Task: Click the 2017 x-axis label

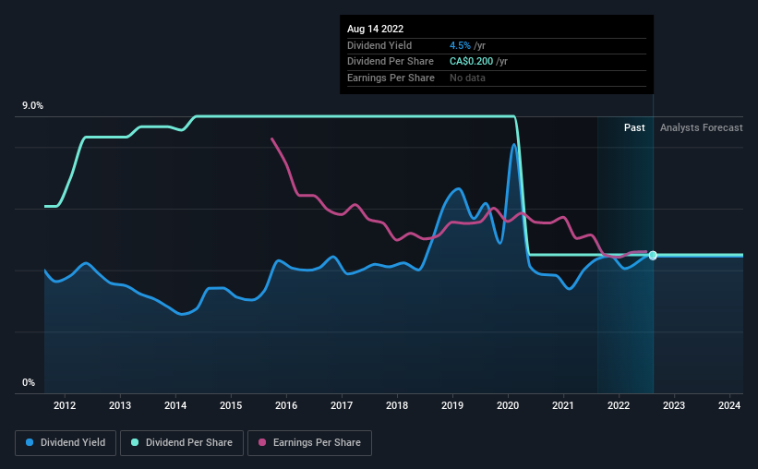Action: [x=342, y=405]
